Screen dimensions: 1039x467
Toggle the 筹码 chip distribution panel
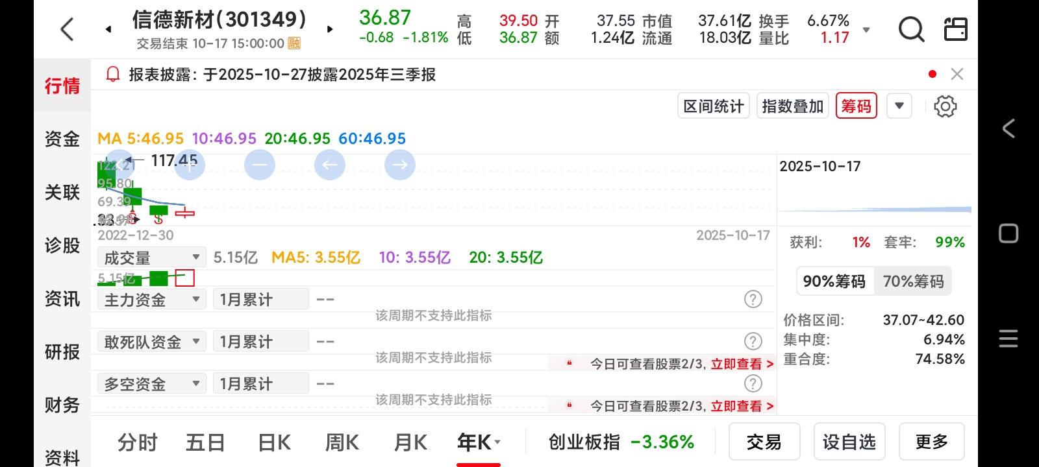(857, 106)
